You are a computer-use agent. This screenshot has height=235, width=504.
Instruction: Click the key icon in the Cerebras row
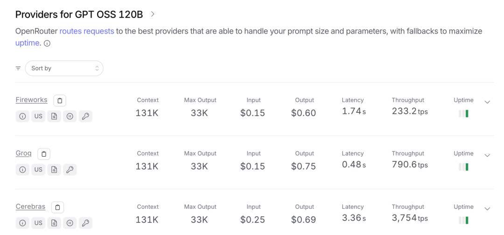[x=85, y=223]
